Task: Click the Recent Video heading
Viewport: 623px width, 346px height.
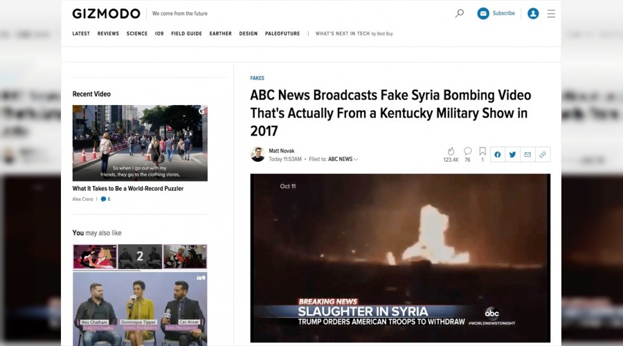Action: pyautogui.click(x=91, y=94)
